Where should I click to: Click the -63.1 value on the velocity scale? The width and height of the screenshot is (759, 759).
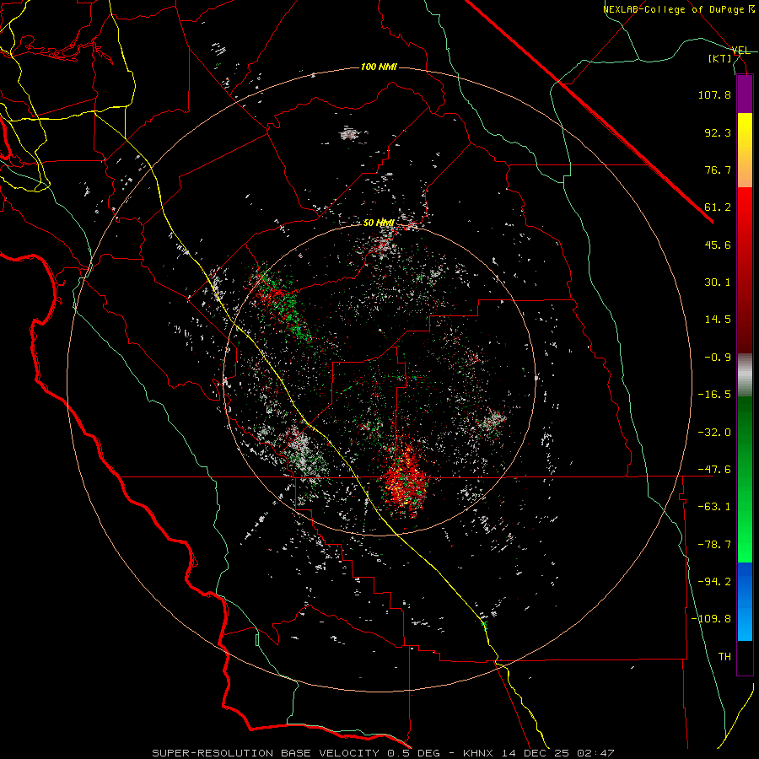[x=714, y=507]
